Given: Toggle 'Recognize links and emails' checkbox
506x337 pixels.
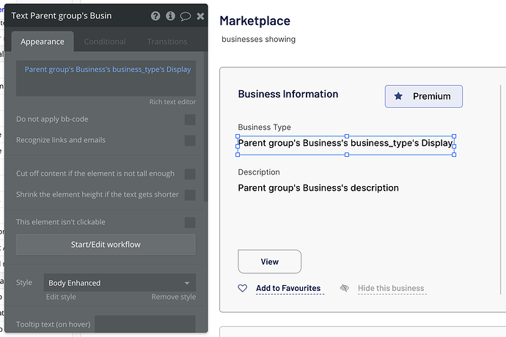Looking at the screenshot, I should coord(190,140).
